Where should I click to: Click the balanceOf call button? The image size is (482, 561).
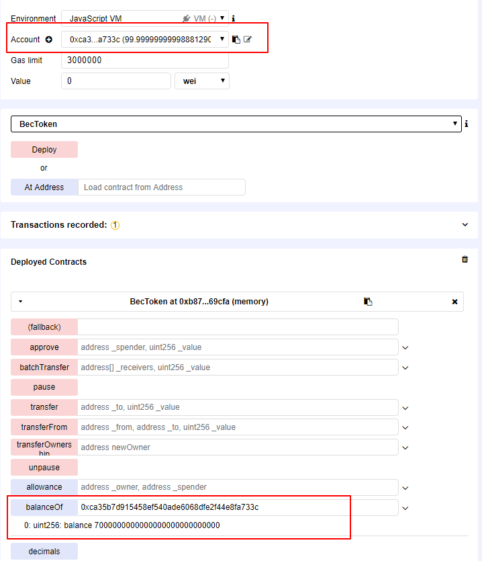point(44,507)
